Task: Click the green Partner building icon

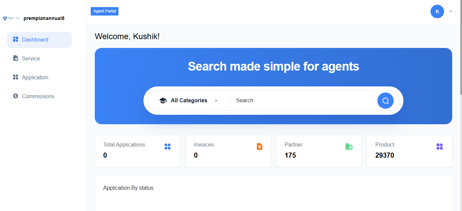Action: click(349, 147)
